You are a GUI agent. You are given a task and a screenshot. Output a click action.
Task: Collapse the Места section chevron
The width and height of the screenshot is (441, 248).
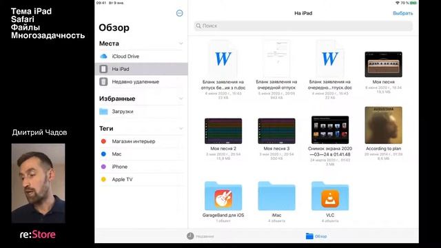point(181,43)
